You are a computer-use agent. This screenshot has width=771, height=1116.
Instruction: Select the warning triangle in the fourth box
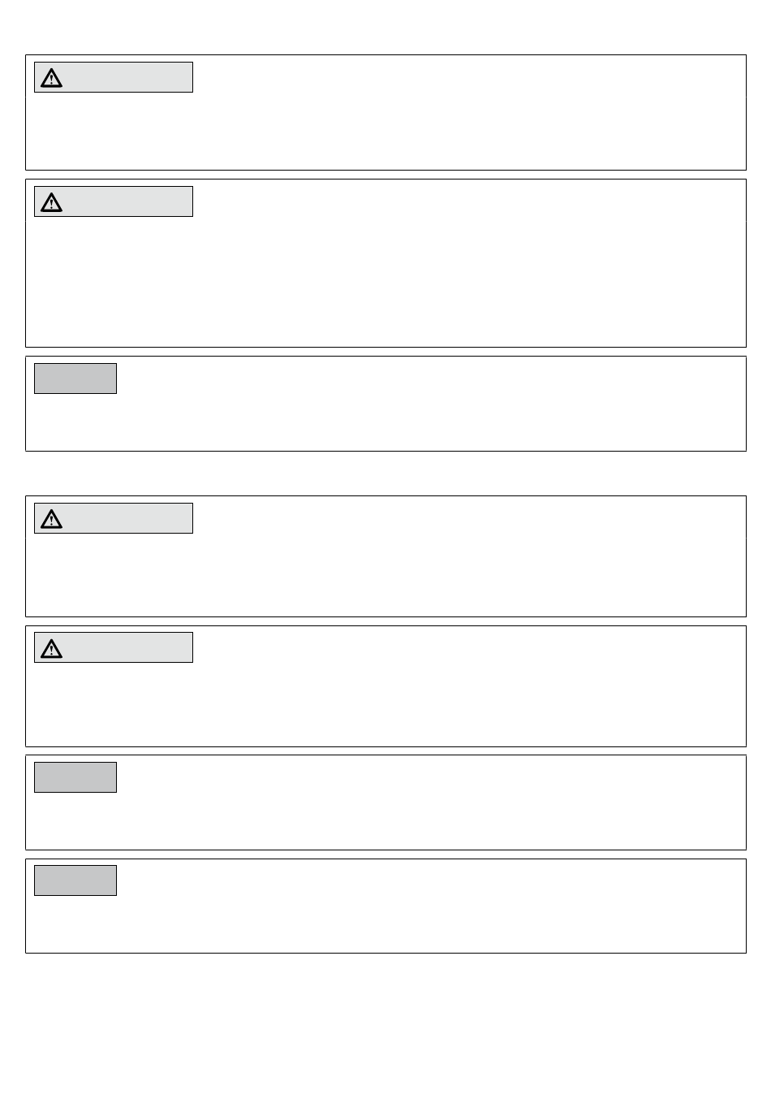click(x=51, y=519)
